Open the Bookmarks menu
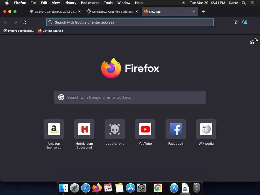 [90, 3]
